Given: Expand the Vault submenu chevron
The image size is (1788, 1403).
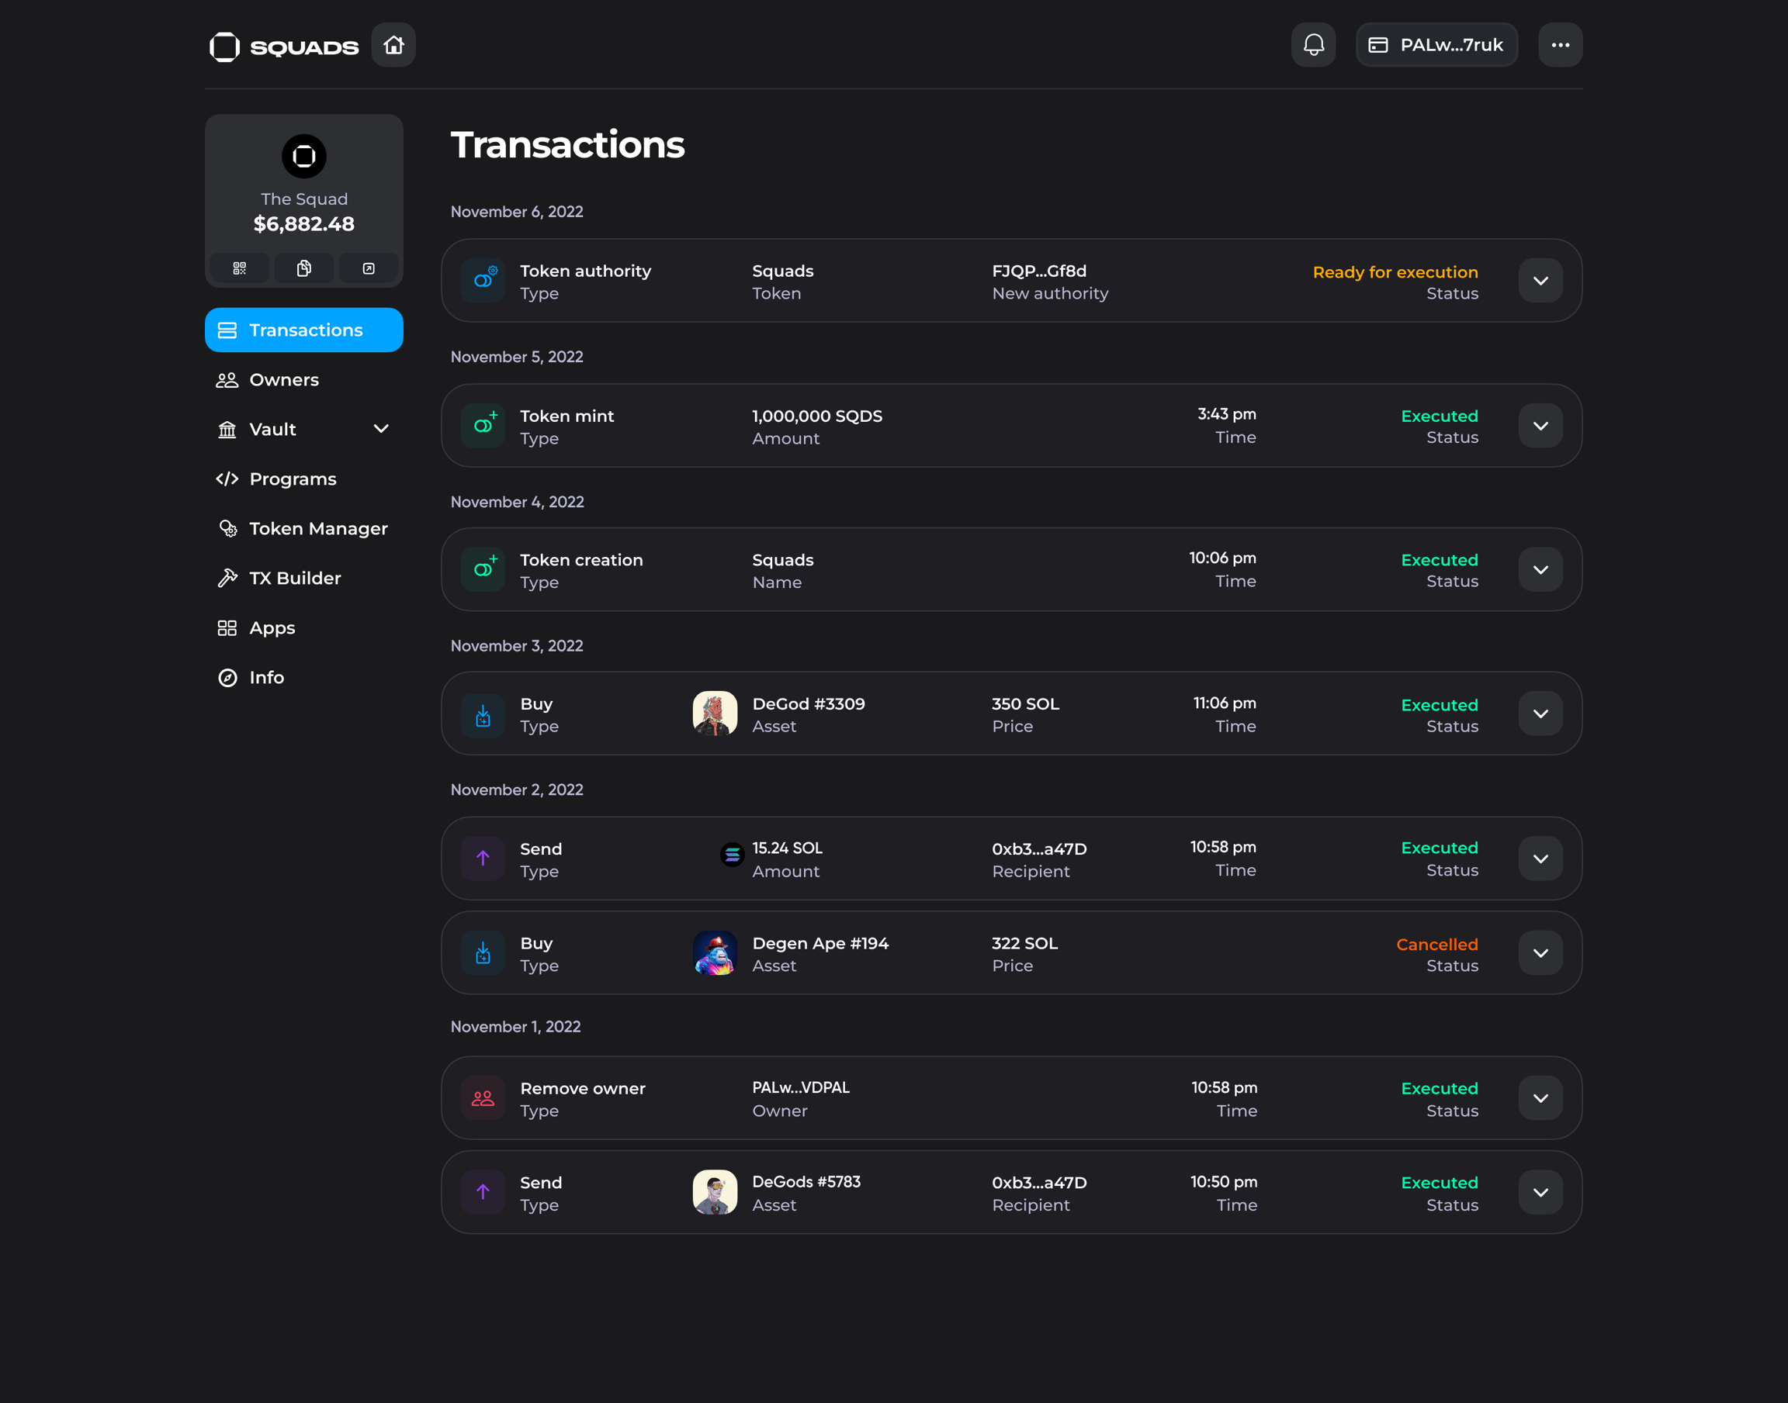Looking at the screenshot, I should click(x=381, y=429).
